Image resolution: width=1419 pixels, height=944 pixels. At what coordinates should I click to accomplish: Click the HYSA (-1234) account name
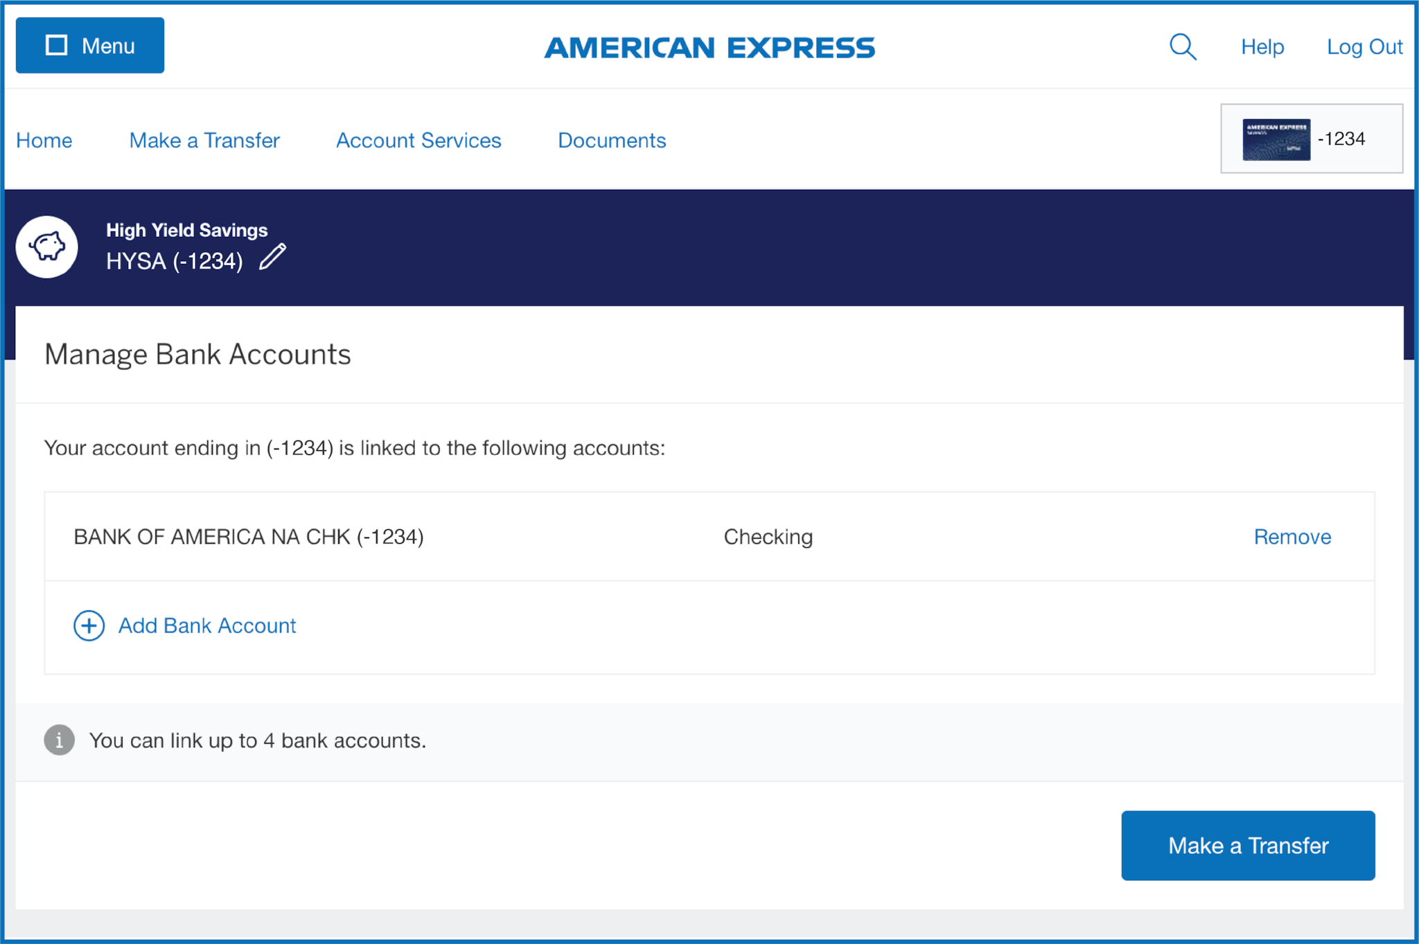[x=175, y=261]
